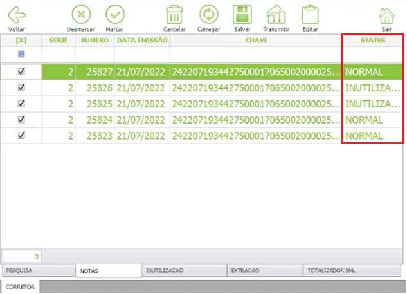The image size is (407, 294).
Task: Sort by the NUMERO column header
Action: click(x=95, y=41)
